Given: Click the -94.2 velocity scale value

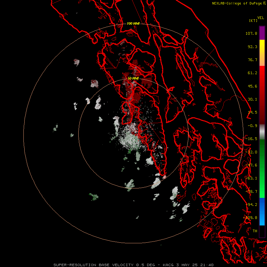Looking at the screenshot, I should 251,205.
